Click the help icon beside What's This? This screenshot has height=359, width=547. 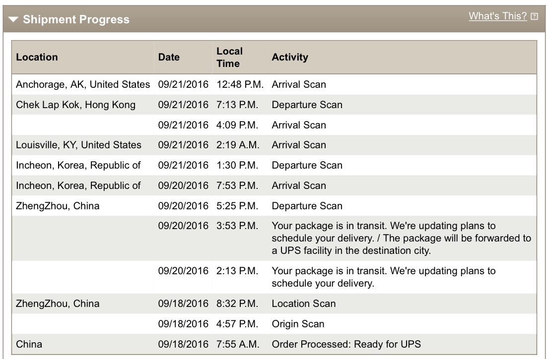click(534, 16)
